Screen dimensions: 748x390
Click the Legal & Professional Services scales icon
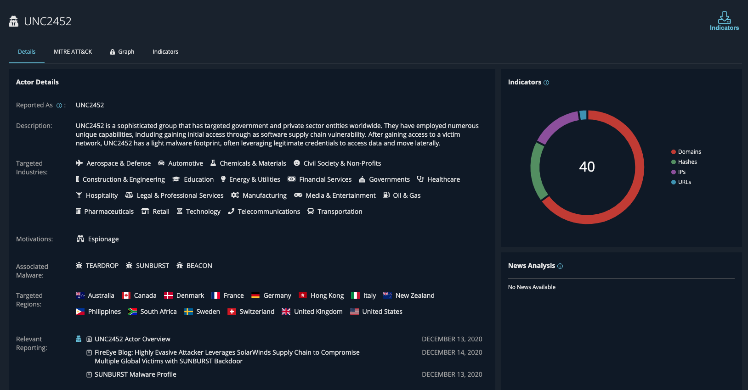pyautogui.click(x=129, y=195)
